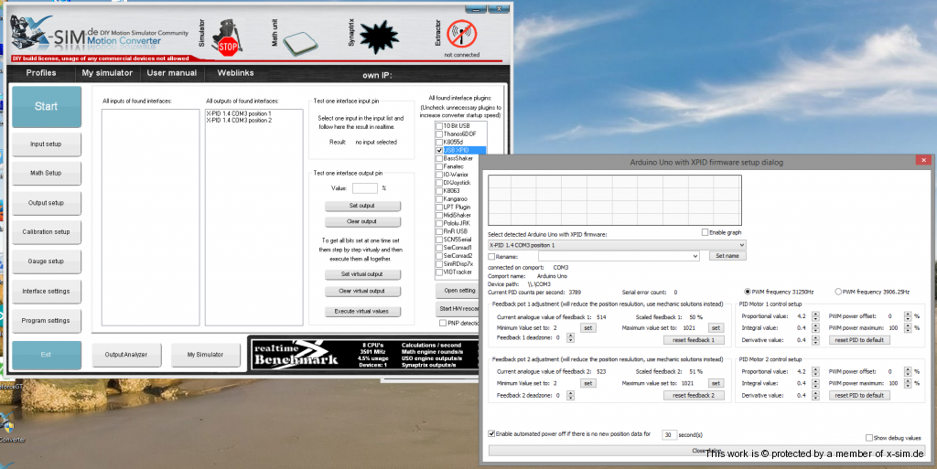Adjust Motor 2 PWM power offset stepper
Image resolution: width=937 pixels, height=469 pixels.
908,372
